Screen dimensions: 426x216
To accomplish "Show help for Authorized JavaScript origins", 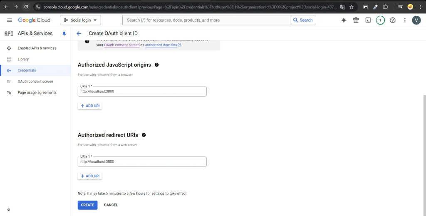I will [x=156, y=65].
